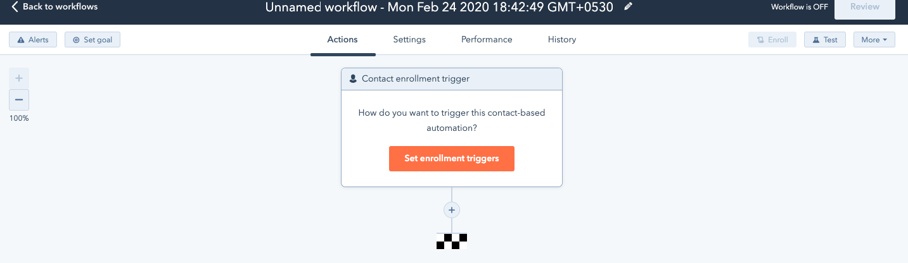Click the back arrow chevron icon
The height and width of the screenshot is (263, 908).
point(15,7)
